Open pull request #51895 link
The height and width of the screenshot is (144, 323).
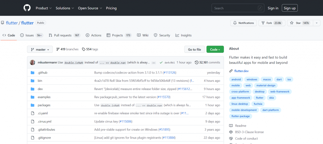coord(165,129)
